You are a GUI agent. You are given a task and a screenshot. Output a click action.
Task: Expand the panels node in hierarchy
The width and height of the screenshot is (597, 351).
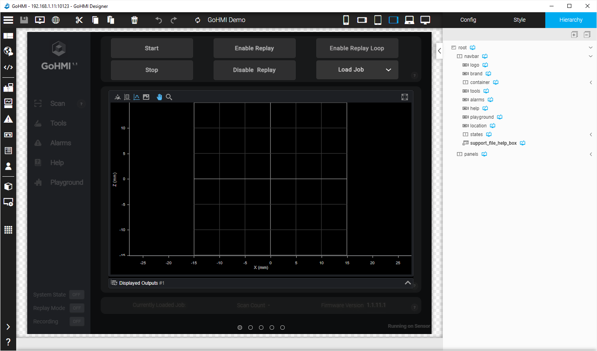coord(591,154)
